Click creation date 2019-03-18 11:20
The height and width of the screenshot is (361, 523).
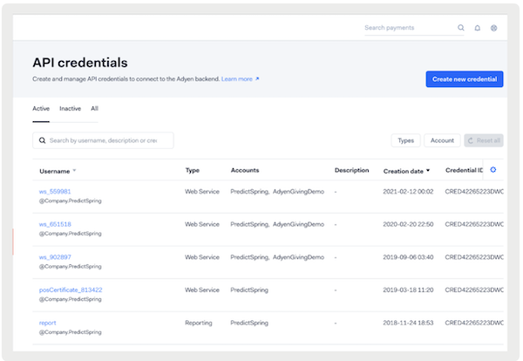(x=408, y=290)
